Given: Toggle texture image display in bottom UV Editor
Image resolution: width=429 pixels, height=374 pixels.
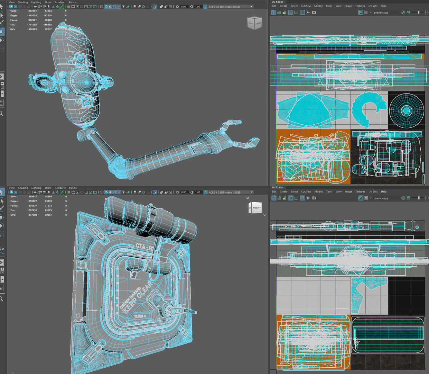Looking at the screenshot, I should click(x=361, y=198).
